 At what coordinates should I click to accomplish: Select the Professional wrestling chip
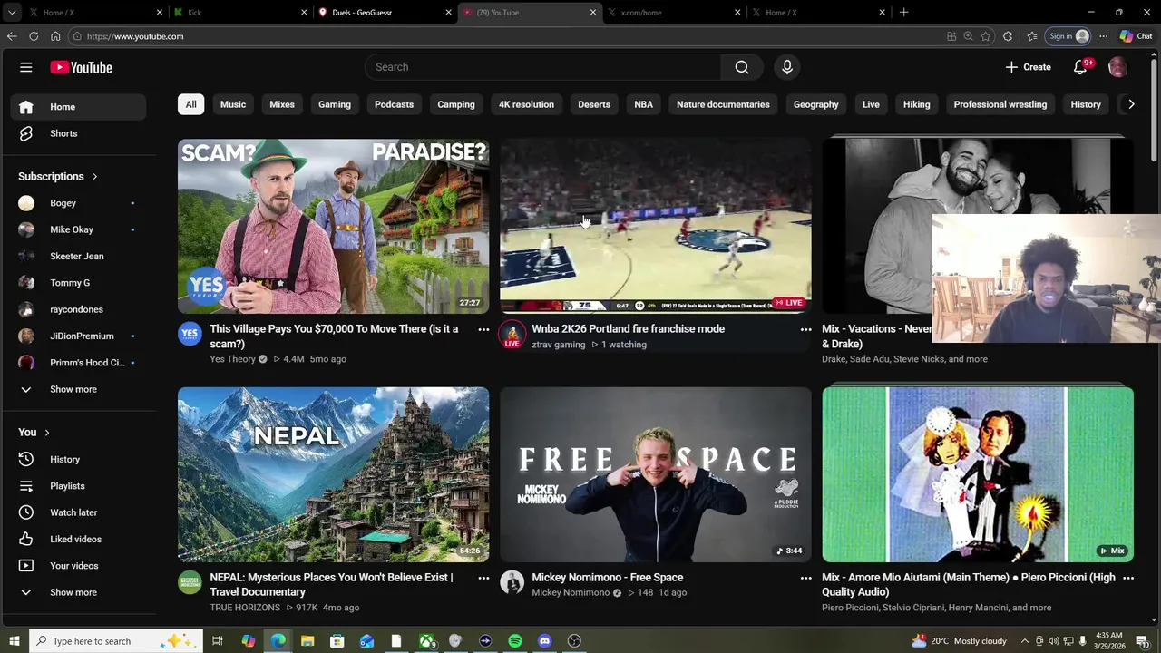(1000, 104)
